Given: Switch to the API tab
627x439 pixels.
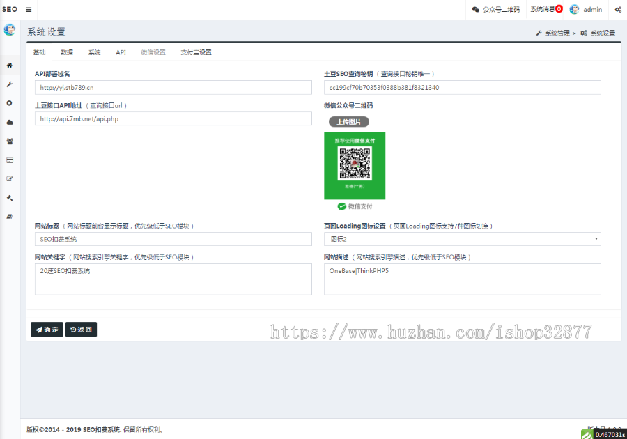Looking at the screenshot, I should 121,52.
